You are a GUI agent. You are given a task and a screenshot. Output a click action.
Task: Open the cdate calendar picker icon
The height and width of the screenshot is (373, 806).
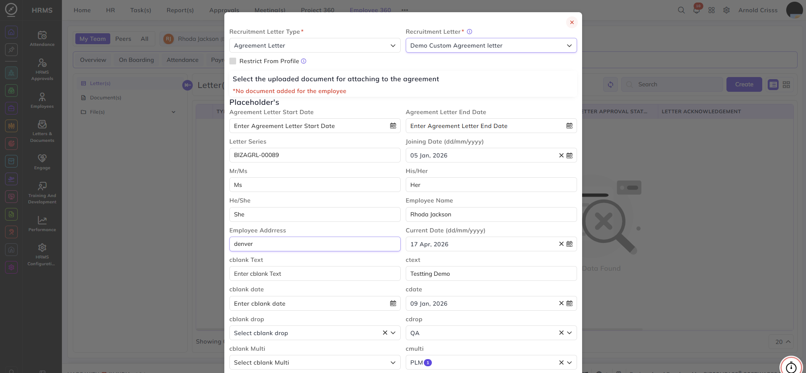569,304
